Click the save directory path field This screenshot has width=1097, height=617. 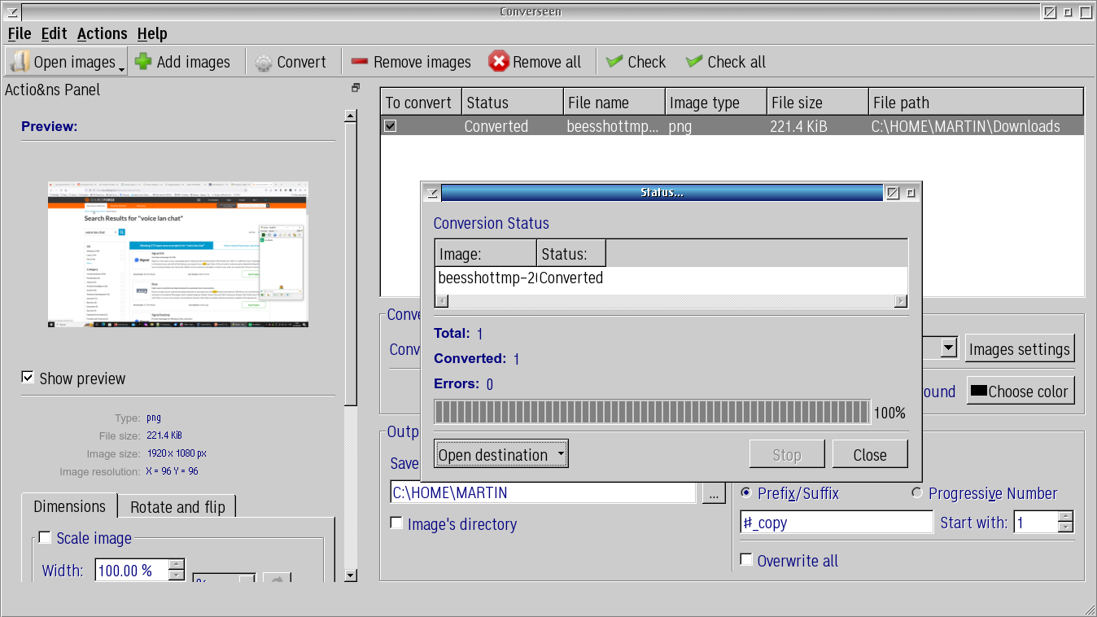(x=543, y=492)
